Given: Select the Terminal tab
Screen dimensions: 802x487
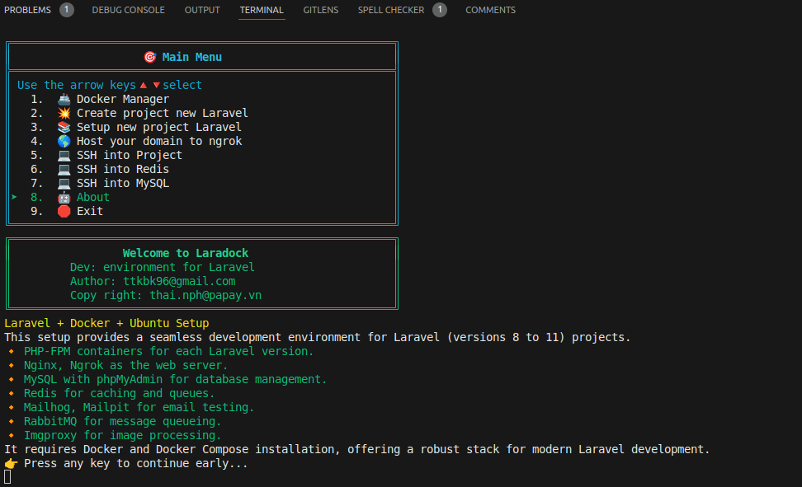Looking at the screenshot, I should click(262, 10).
